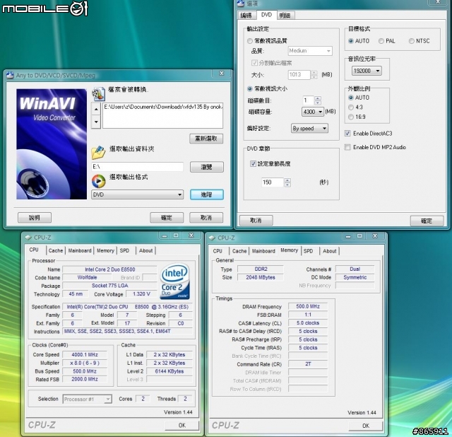Click OK in the Memory CPU-Z window
The image size is (452, 437).
click(x=366, y=426)
